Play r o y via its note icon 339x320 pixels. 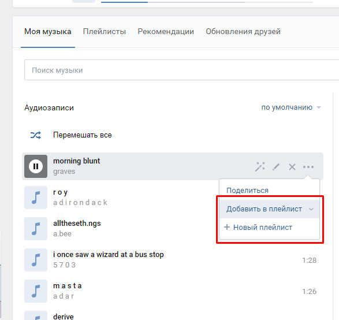point(36,198)
